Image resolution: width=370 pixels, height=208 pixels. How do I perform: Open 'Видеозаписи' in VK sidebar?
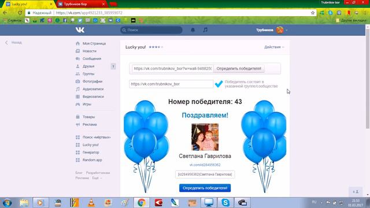click(93, 96)
